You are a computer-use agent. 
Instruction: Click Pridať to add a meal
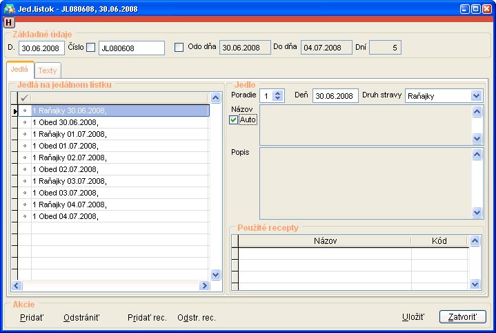pyautogui.click(x=32, y=317)
